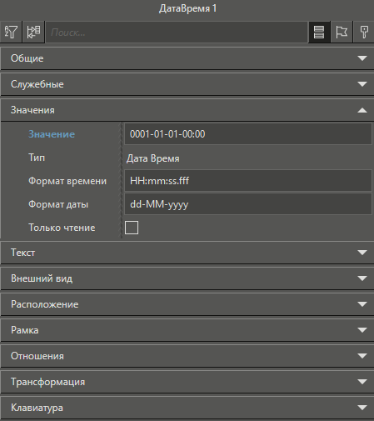Expand the Общие section
Screen dimensions: 374x421
(187, 58)
